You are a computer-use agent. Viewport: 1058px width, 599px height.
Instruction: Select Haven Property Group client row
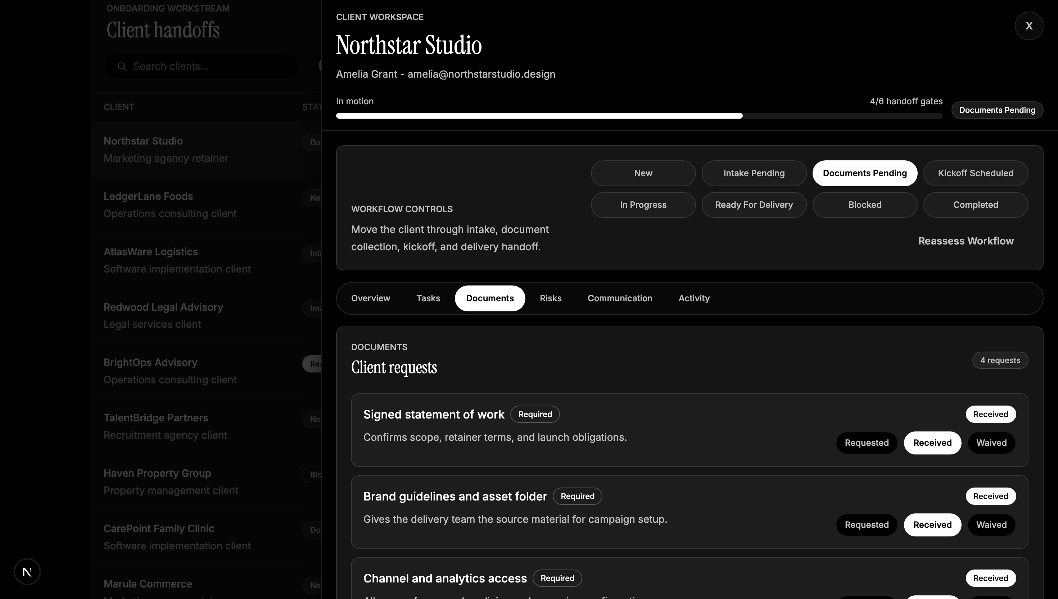tap(206, 482)
